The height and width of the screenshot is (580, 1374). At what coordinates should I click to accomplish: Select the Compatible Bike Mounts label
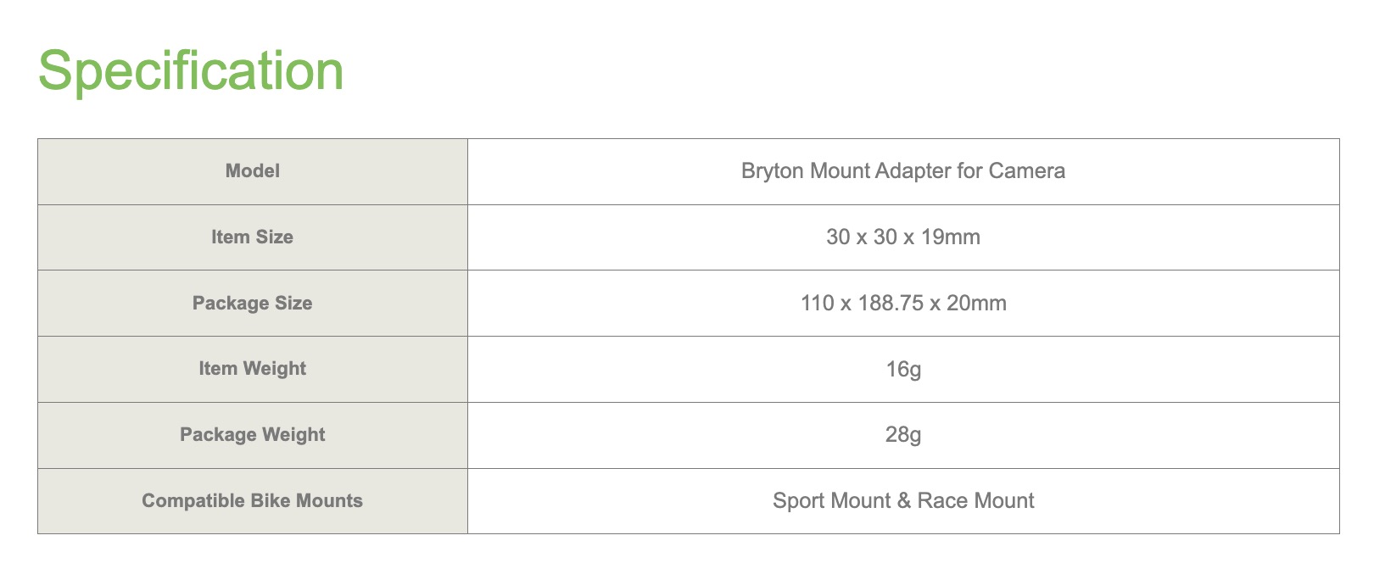(x=253, y=501)
